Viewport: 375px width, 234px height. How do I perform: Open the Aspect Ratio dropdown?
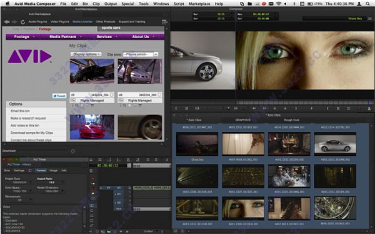51,182
